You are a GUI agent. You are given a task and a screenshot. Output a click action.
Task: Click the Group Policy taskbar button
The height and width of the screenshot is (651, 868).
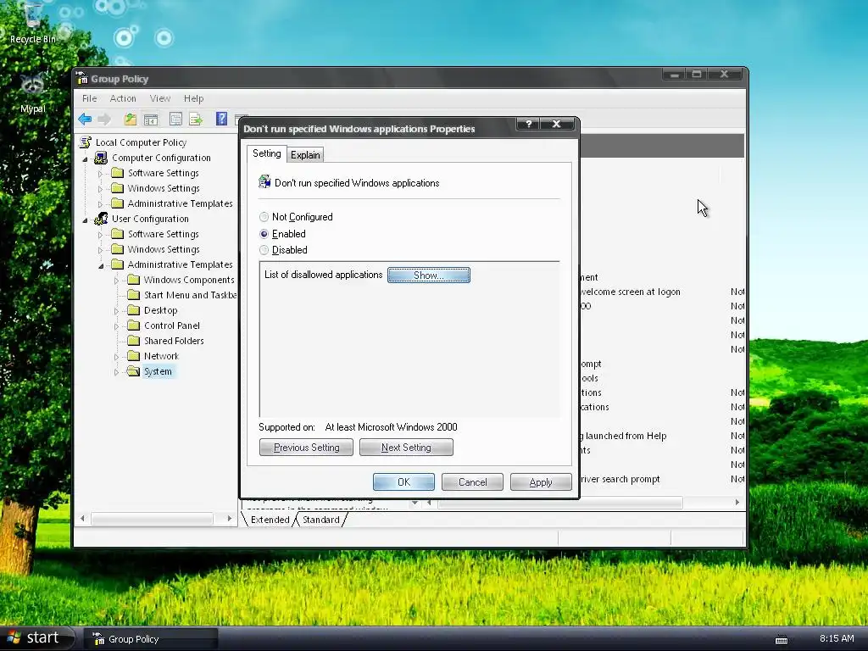point(151,639)
